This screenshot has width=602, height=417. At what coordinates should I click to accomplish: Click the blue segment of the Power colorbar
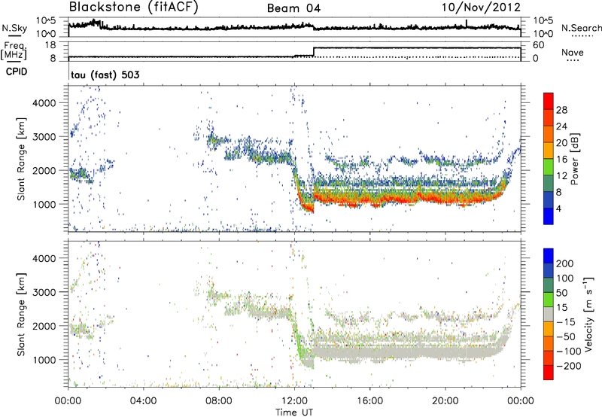pos(549,216)
